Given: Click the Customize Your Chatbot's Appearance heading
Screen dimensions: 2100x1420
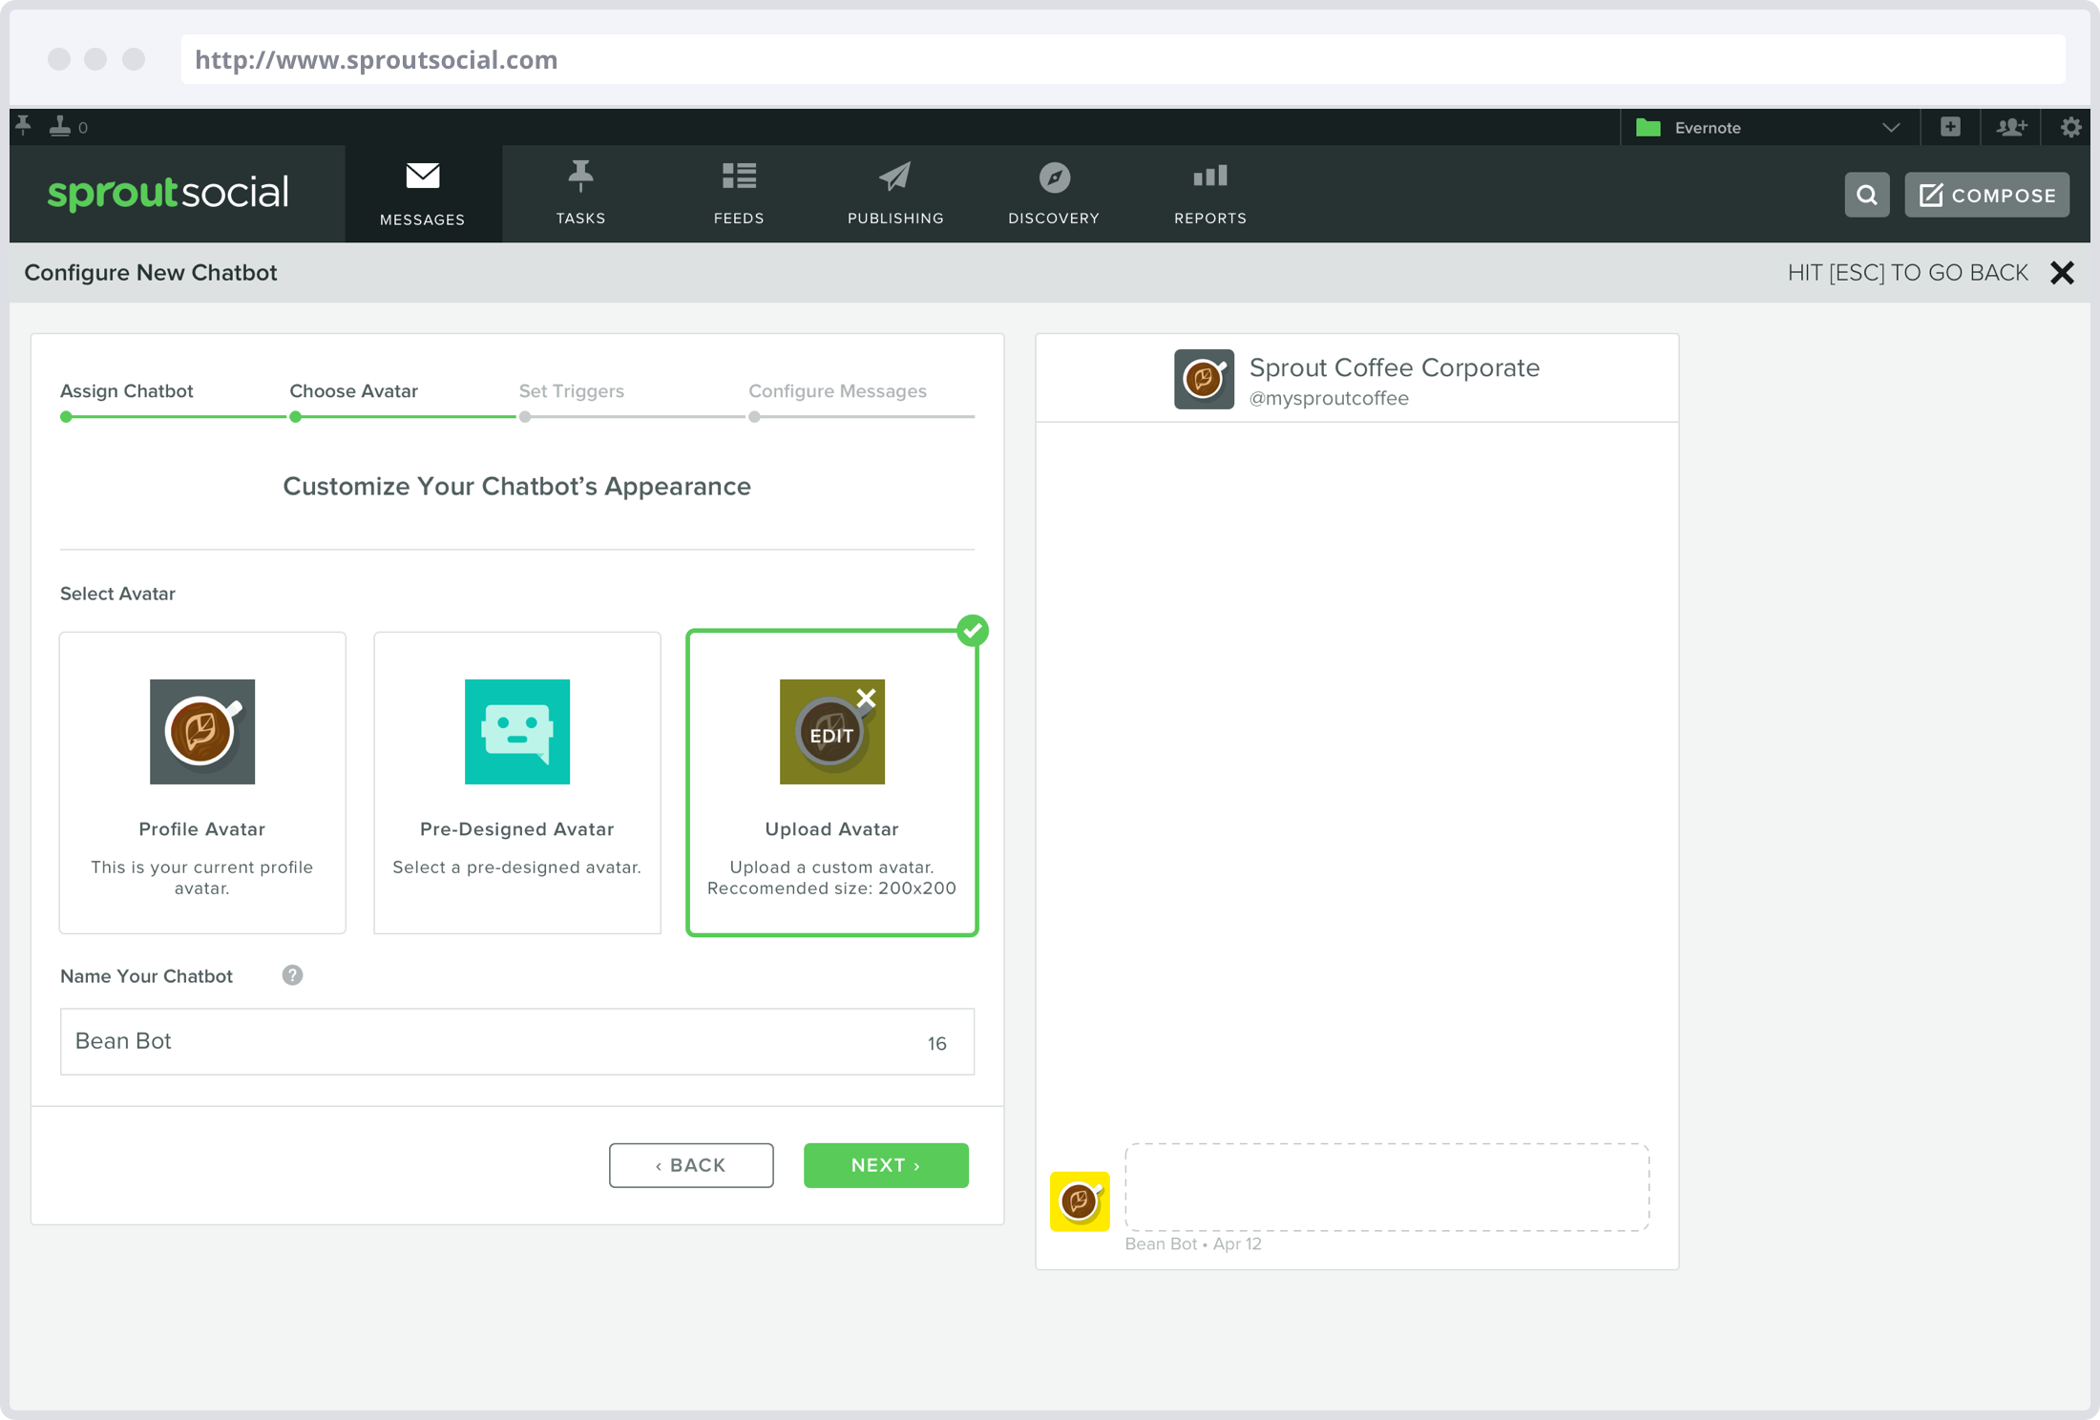Looking at the screenshot, I should 516,487.
